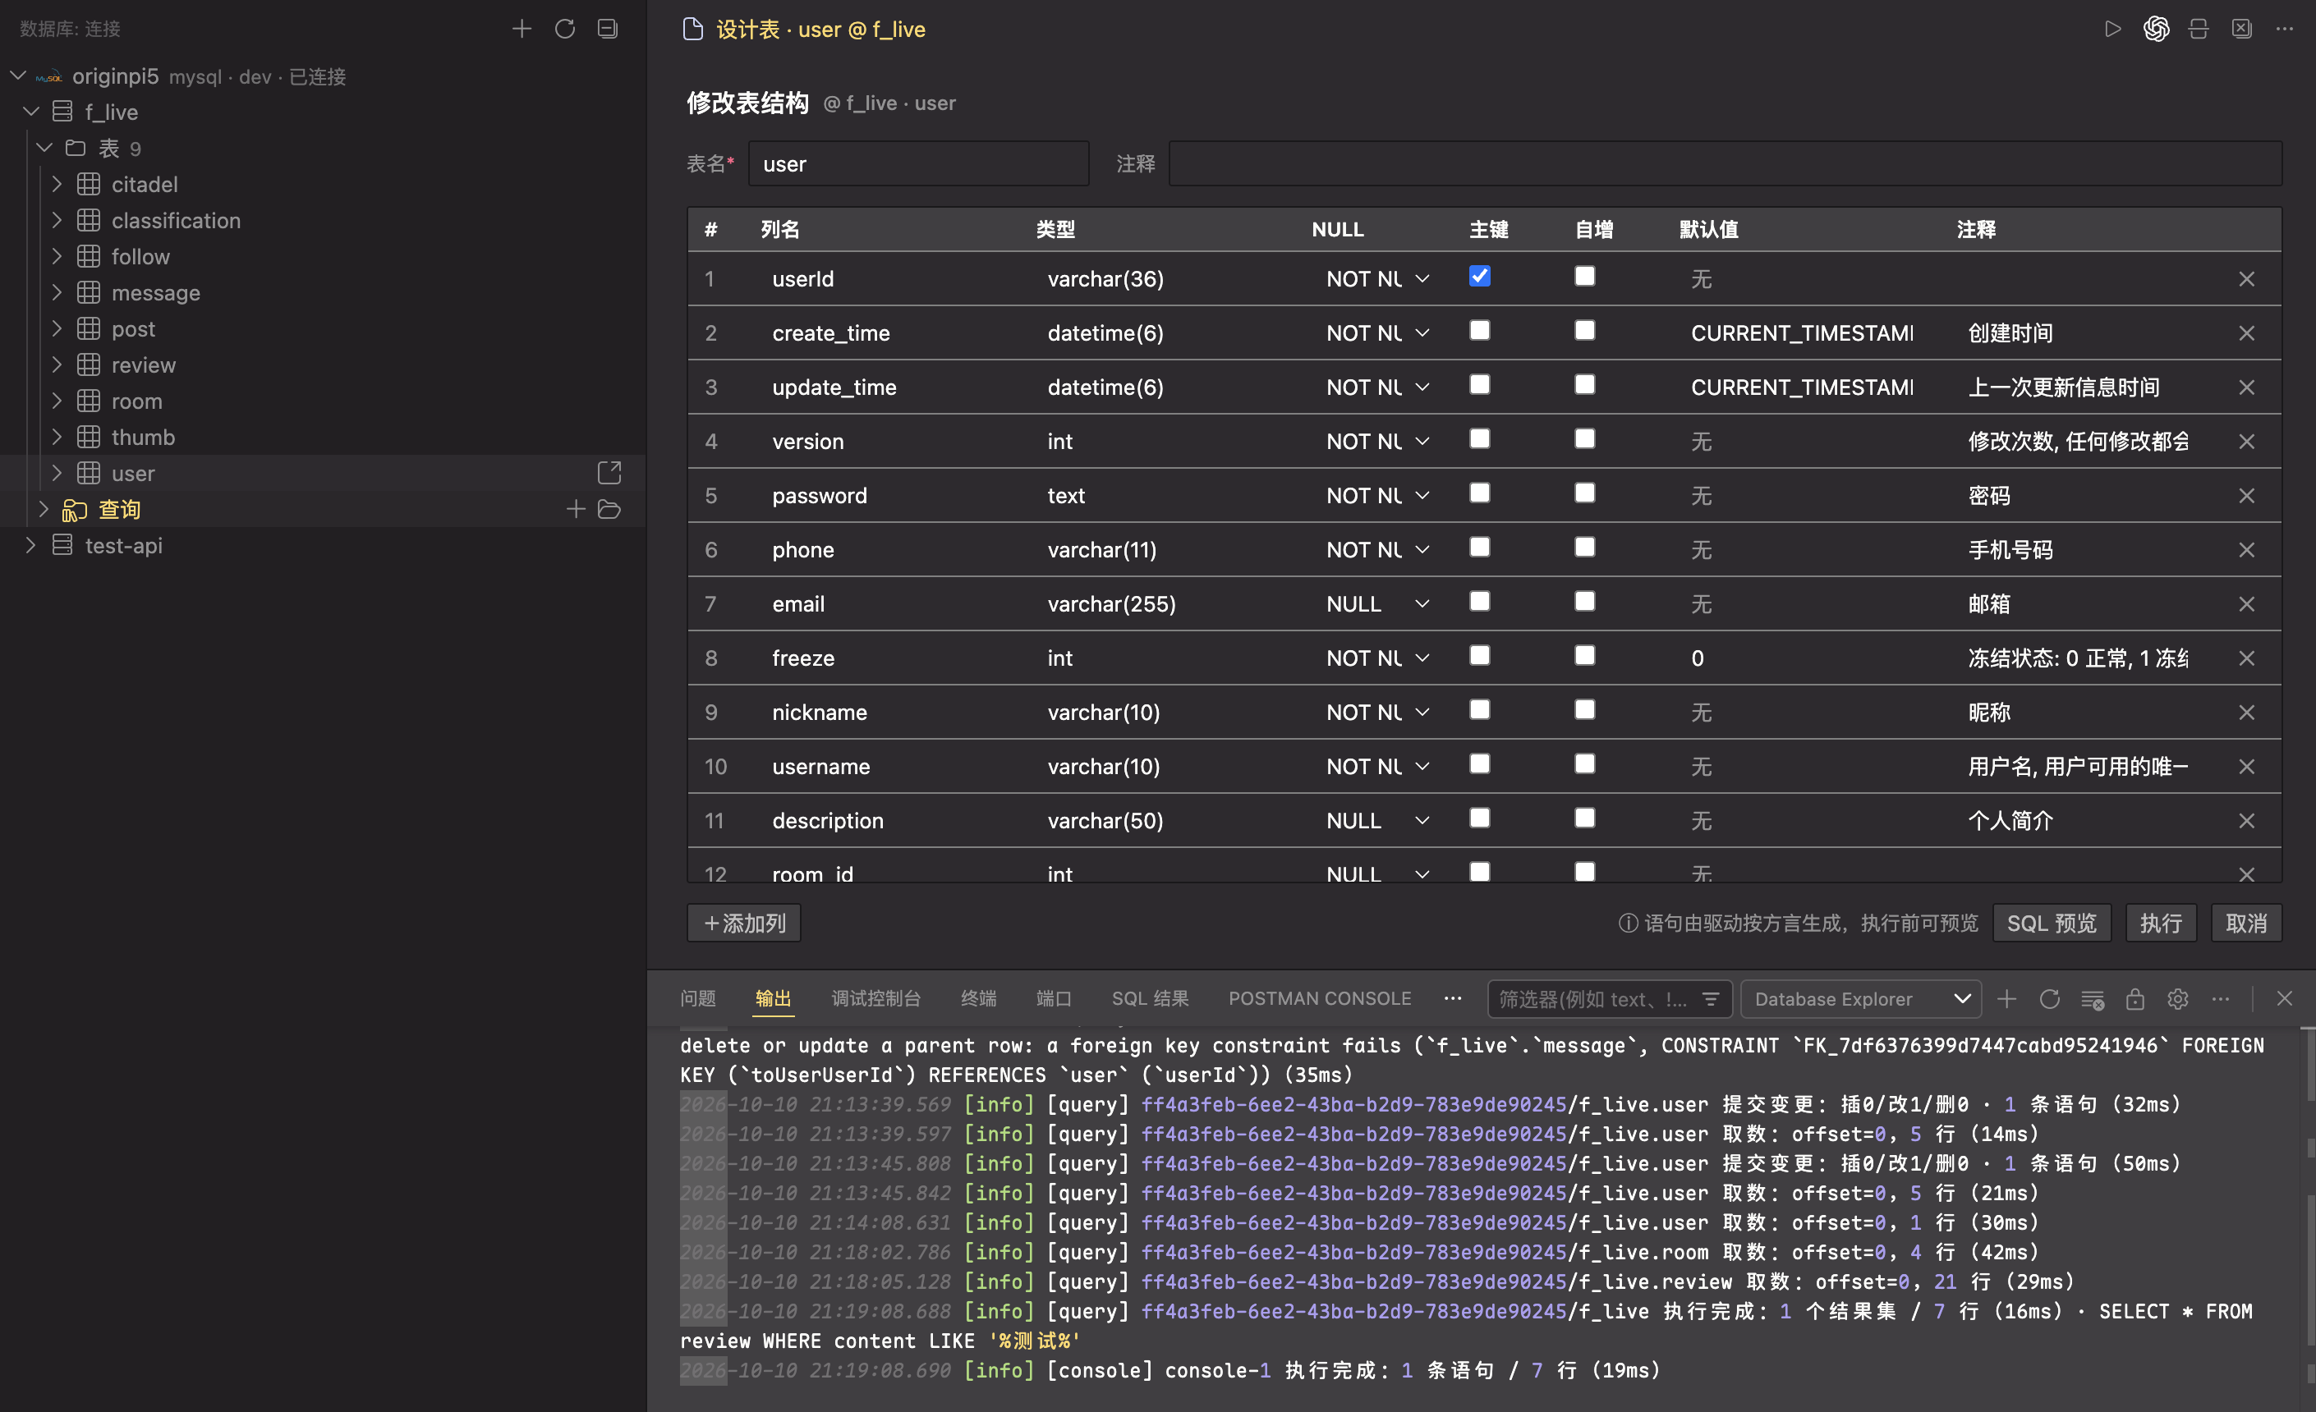The height and width of the screenshot is (1412, 2316).
Task: Click the 执行 button
Action: pos(2161,924)
